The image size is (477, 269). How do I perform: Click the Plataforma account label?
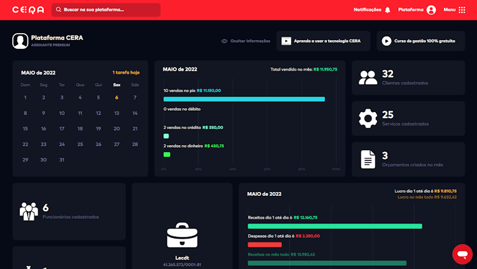tap(411, 10)
